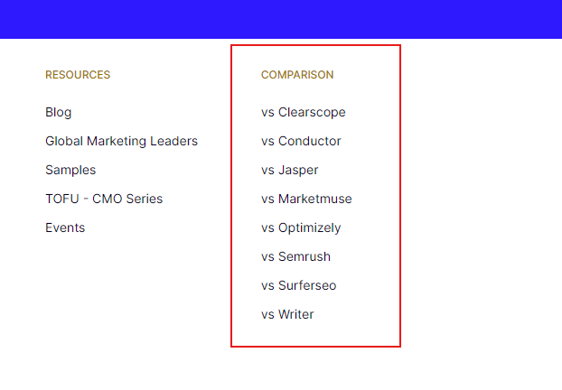Select TOFU - CMO Series link
562x390 pixels.
tap(104, 199)
